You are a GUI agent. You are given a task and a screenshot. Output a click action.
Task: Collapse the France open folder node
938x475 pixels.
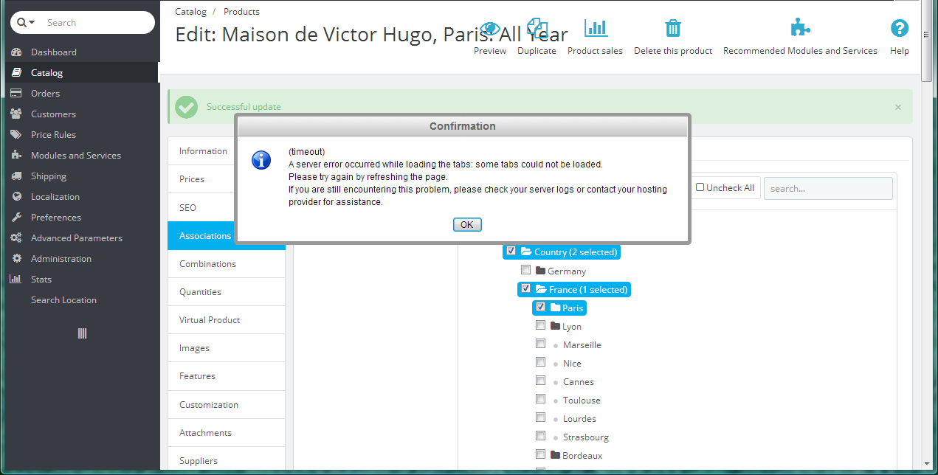pos(541,290)
